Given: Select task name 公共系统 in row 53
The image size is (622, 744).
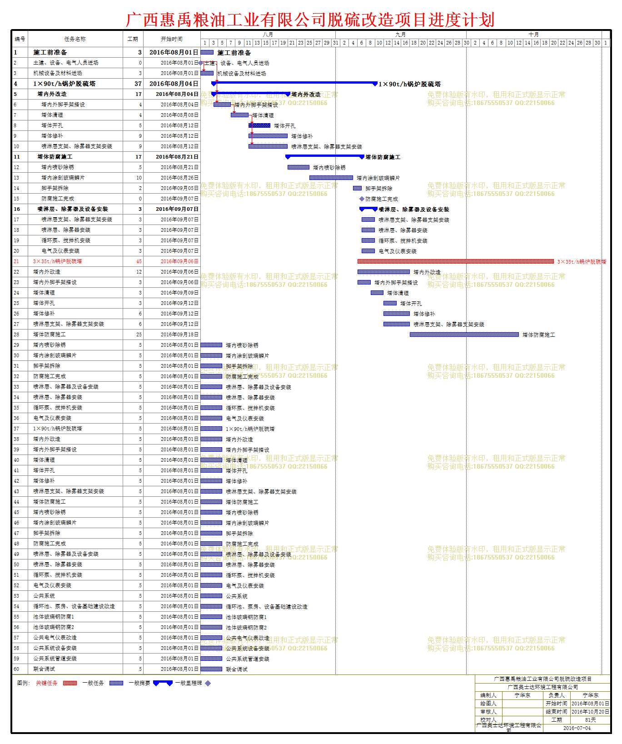Looking at the screenshot, I should (x=44, y=596).
